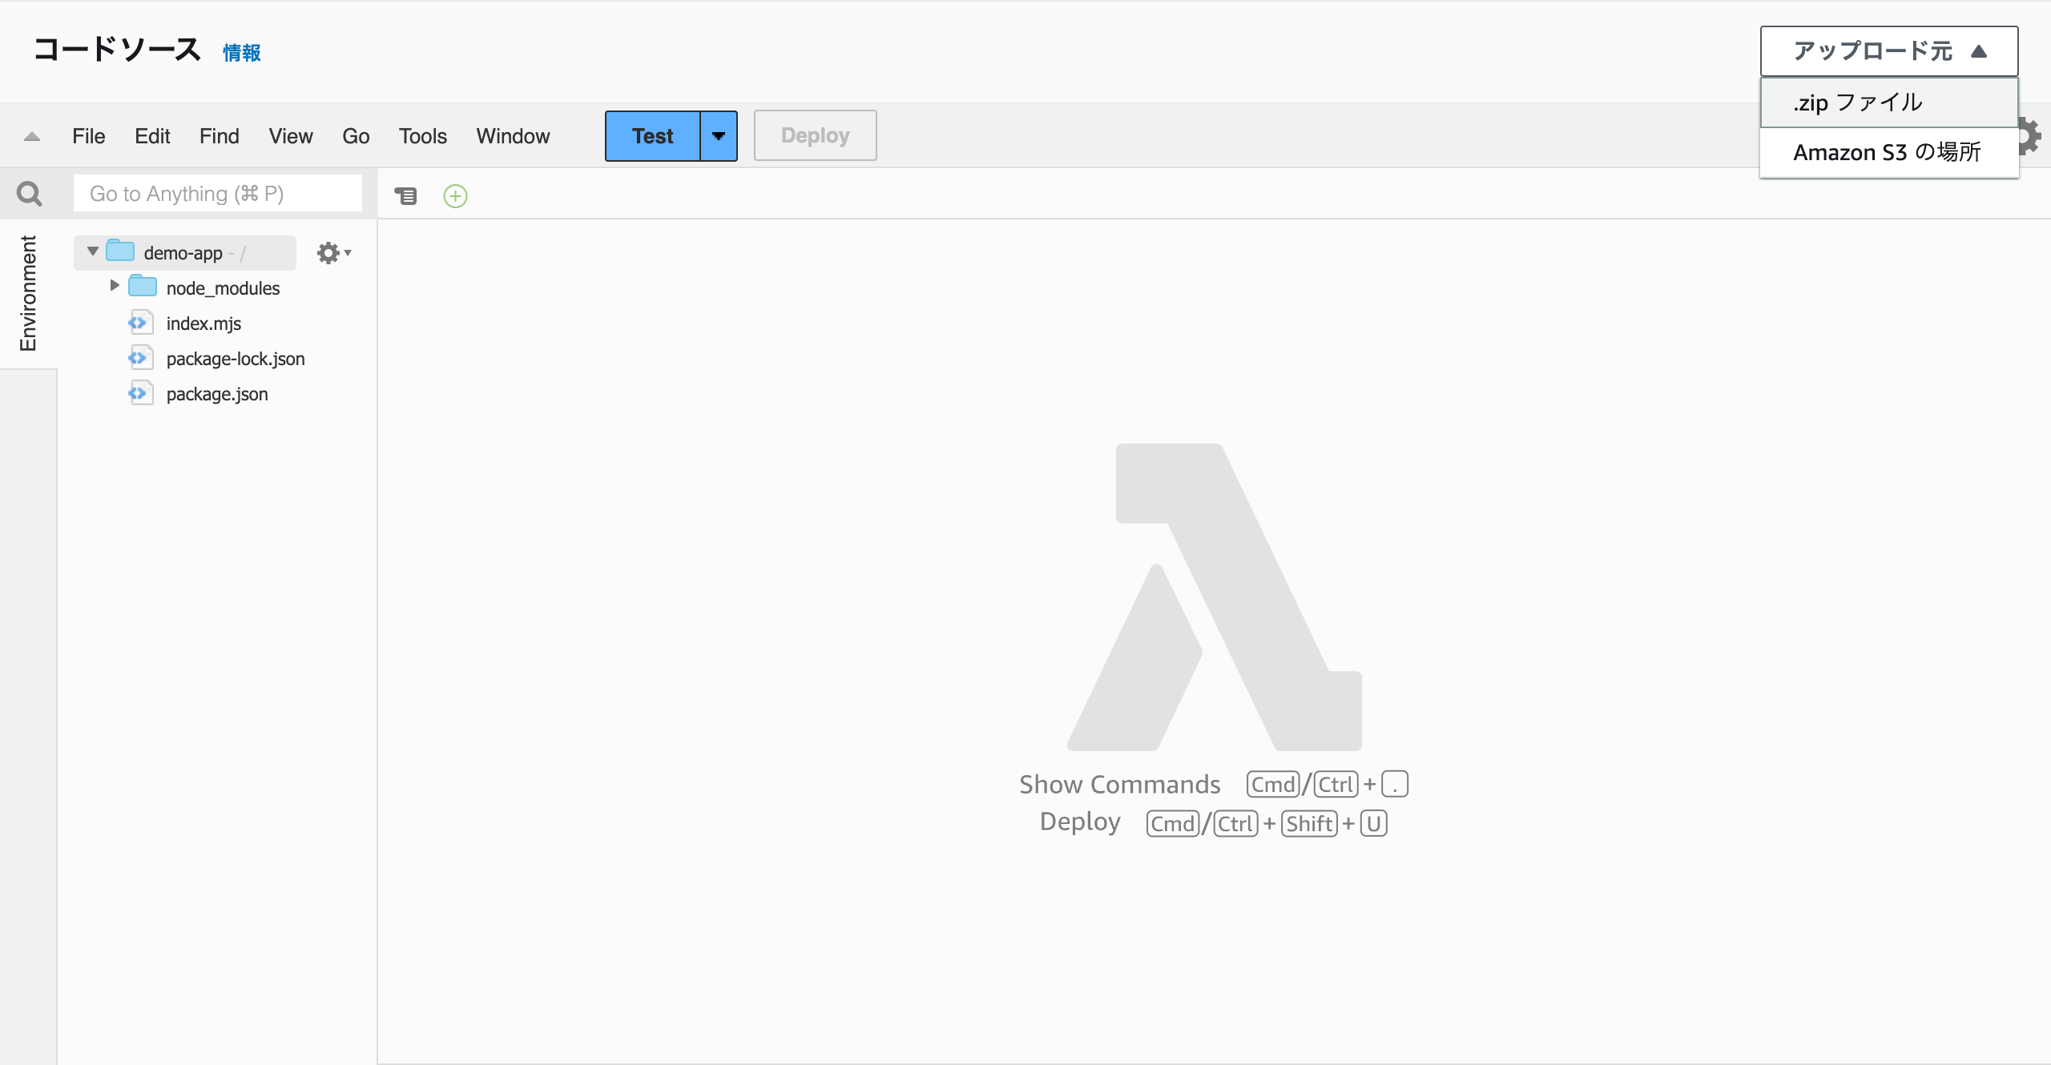Viewport: 2051px width, 1065px height.
Task: Click the green plus new tab icon
Action: pos(455,196)
